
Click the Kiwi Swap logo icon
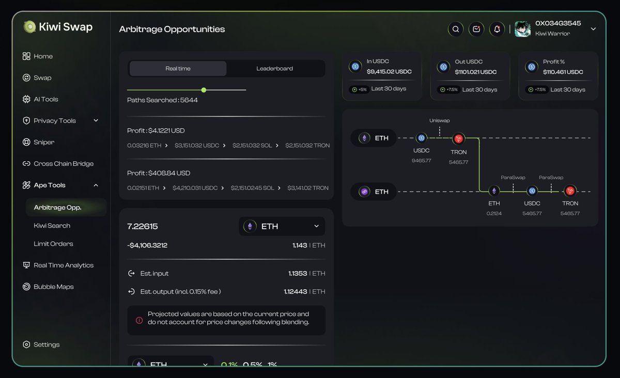(x=30, y=27)
